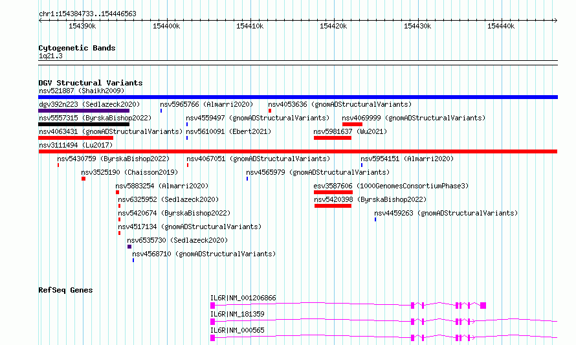
Task: Open nsv4568710 gnomAD variant label
Action: [204, 254]
